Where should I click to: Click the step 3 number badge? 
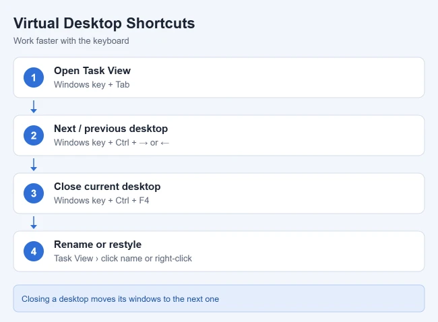[34, 193]
